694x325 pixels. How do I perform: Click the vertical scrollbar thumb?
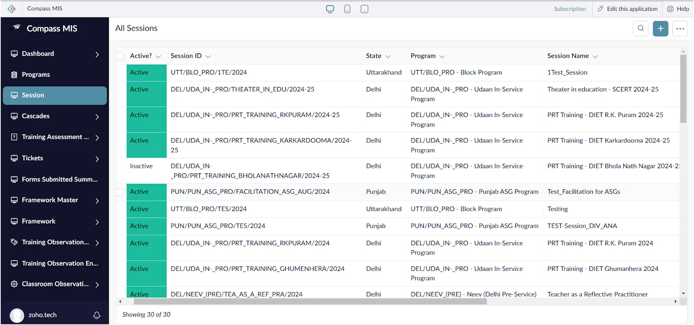point(683,89)
